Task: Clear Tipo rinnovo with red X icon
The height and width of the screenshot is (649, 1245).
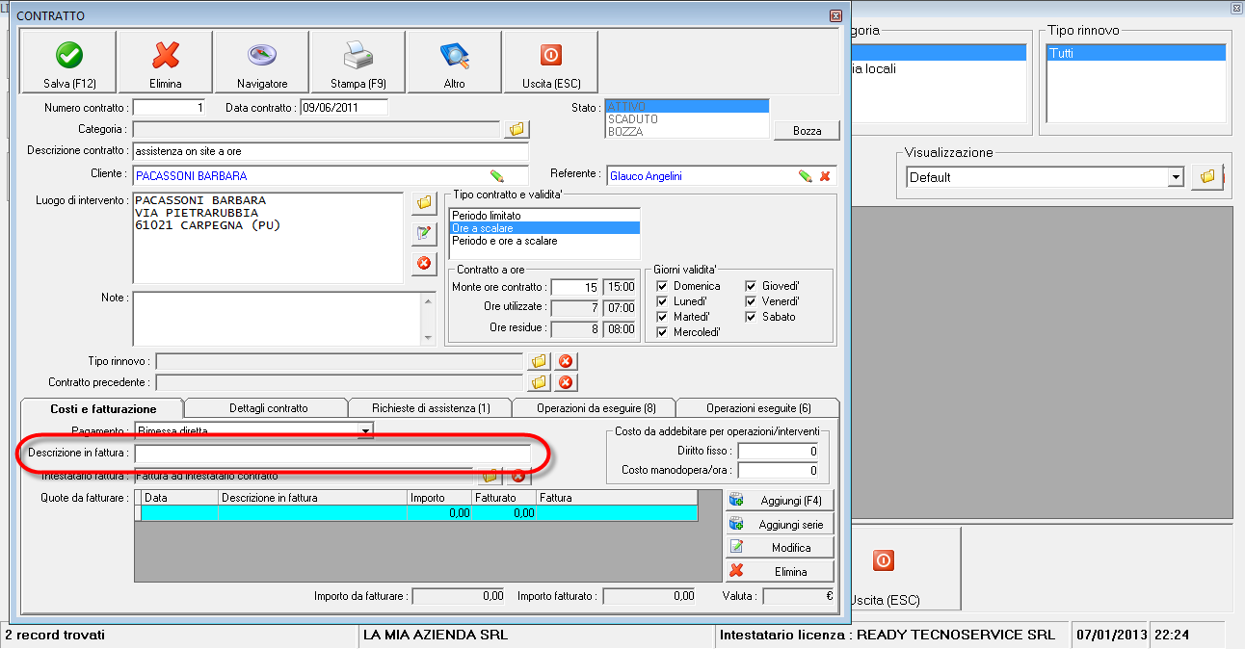Action: tap(566, 361)
